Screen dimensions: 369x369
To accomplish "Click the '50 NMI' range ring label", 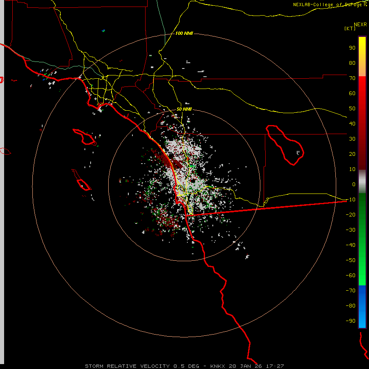I will 184,109.
